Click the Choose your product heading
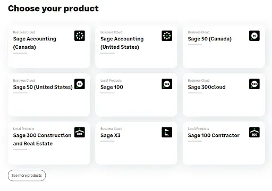272x191 pixels. point(53,8)
